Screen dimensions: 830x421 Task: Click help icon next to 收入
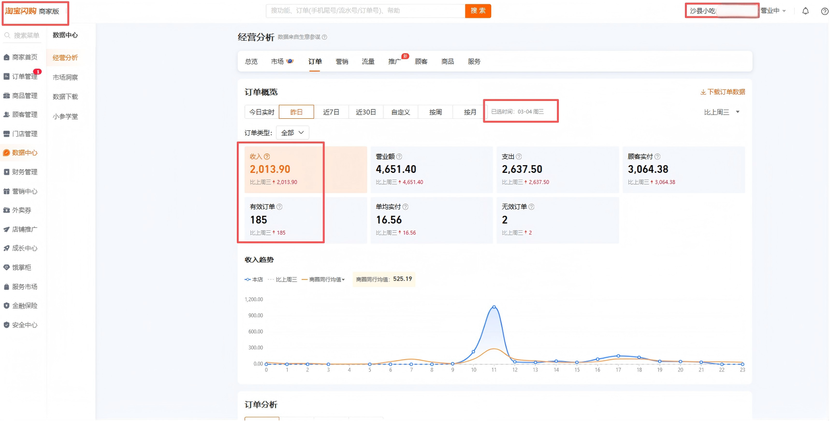pos(267,156)
